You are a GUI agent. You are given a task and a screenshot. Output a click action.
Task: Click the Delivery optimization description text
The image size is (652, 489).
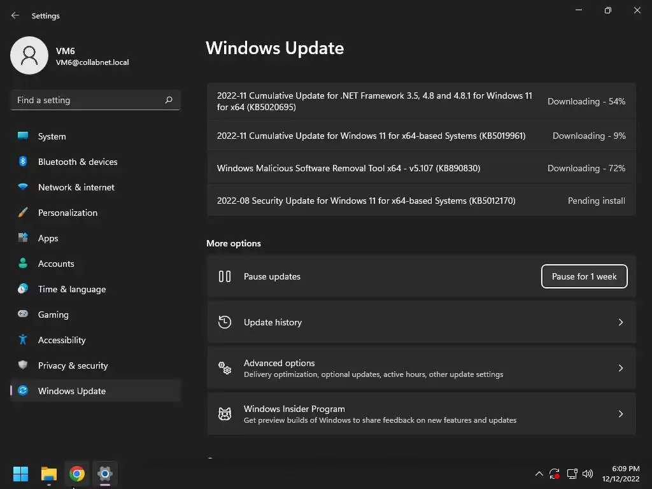(373, 374)
